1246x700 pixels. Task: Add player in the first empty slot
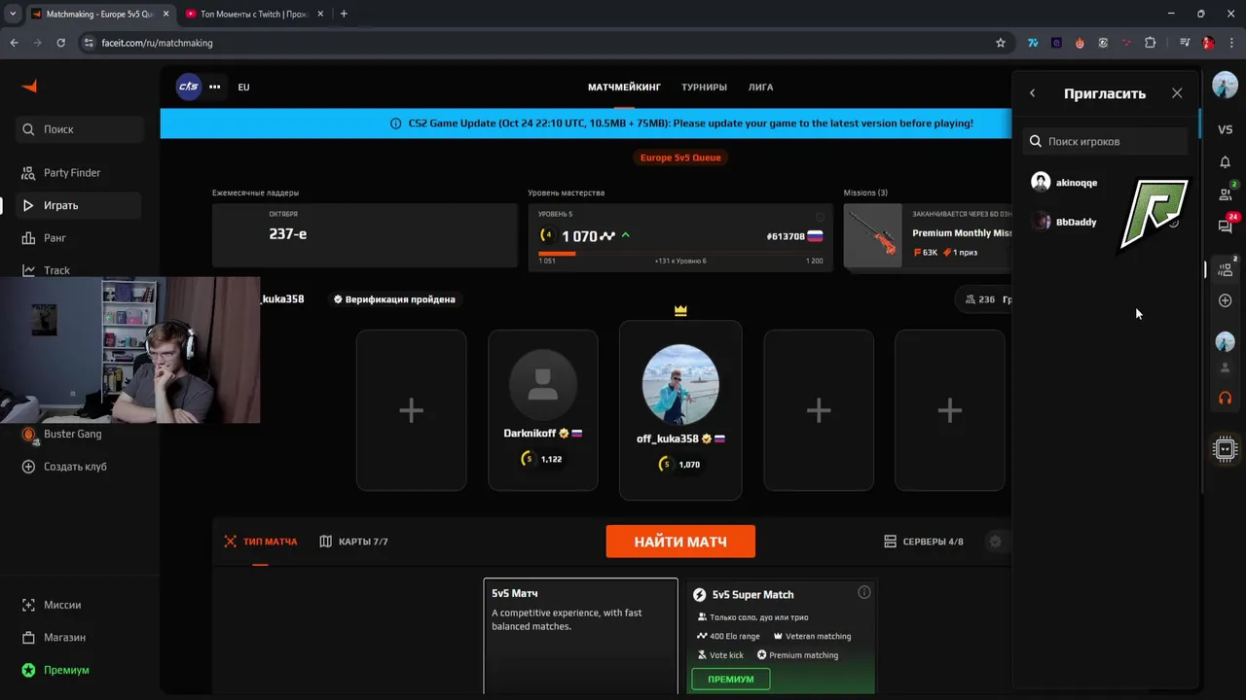(411, 410)
